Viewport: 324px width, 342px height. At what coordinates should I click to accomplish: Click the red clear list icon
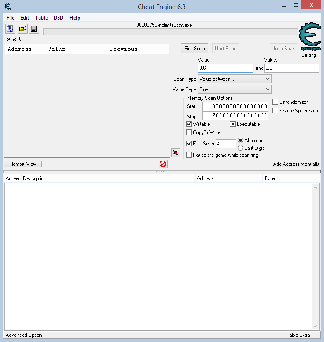pyautogui.click(x=163, y=164)
